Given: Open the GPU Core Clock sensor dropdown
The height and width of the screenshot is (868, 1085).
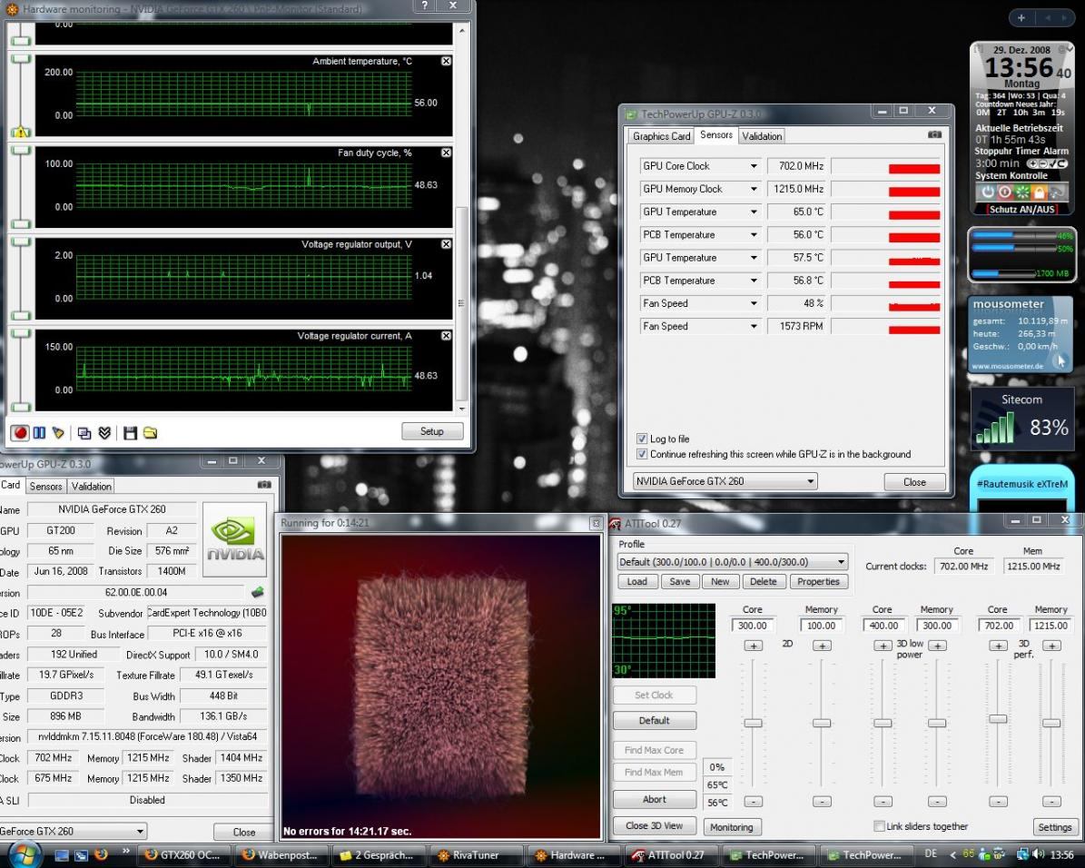Looking at the screenshot, I should 754,166.
